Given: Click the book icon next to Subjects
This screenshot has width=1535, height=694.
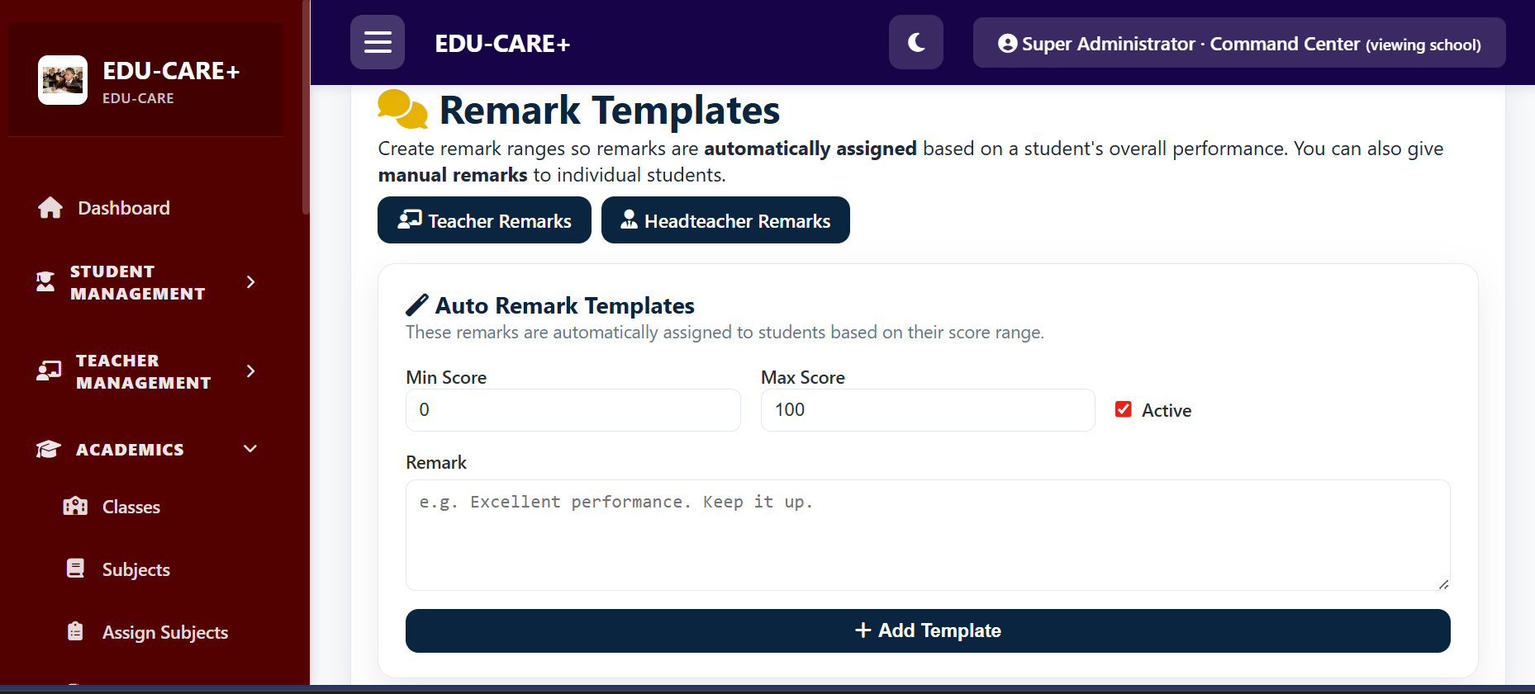Looking at the screenshot, I should pos(75,568).
